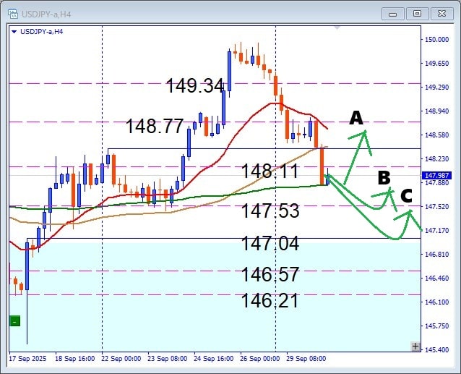461x374 pixels.
Task: Minimize the USDJPY chart window
Action: [x=394, y=13]
